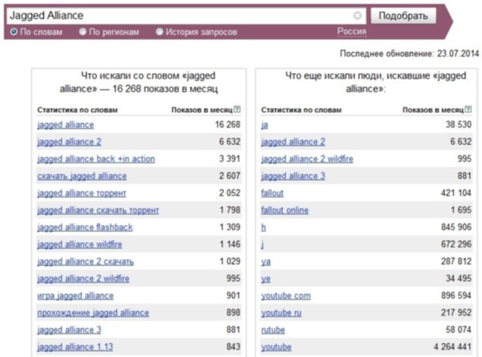Clear the search field with the X icon
Image resolution: width=482 pixels, height=357 pixels.
click(x=357, y=15)
